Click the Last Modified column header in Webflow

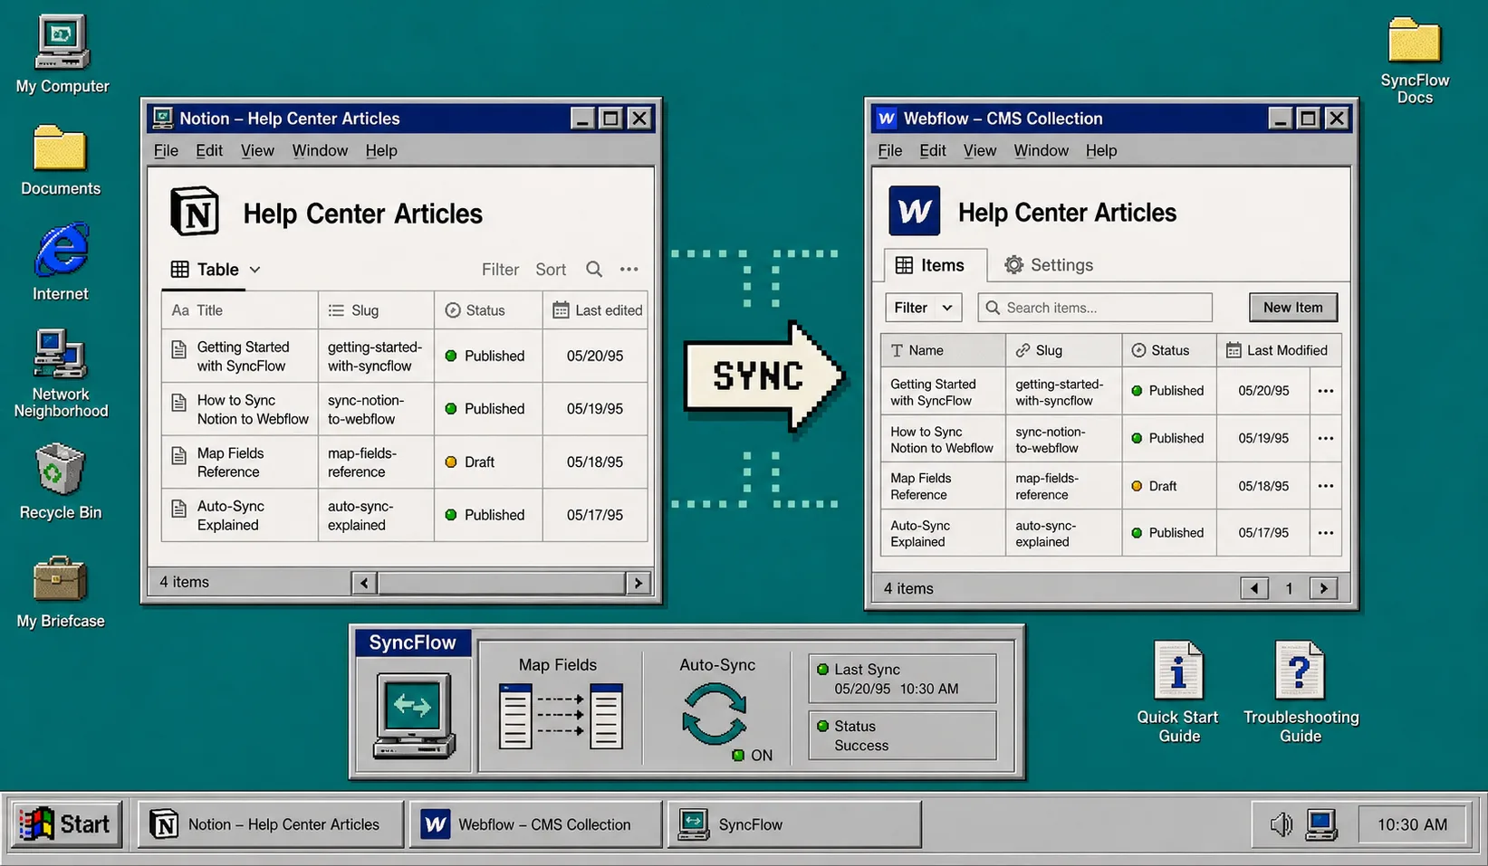tap(1278, 350)
